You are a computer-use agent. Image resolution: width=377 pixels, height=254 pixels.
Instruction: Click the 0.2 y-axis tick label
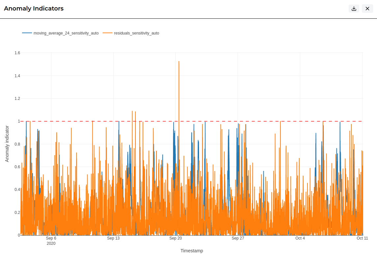coord(17,213)
